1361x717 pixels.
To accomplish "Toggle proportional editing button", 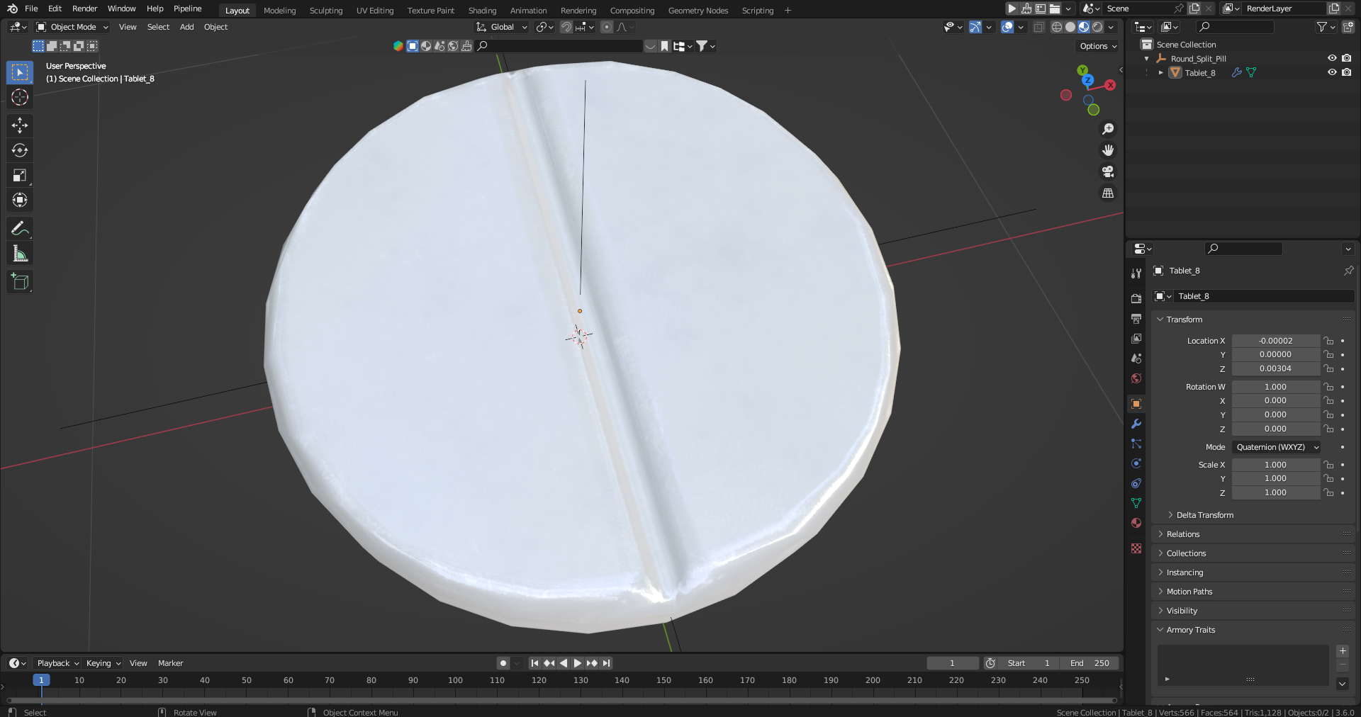I will [x=606, y=27].
